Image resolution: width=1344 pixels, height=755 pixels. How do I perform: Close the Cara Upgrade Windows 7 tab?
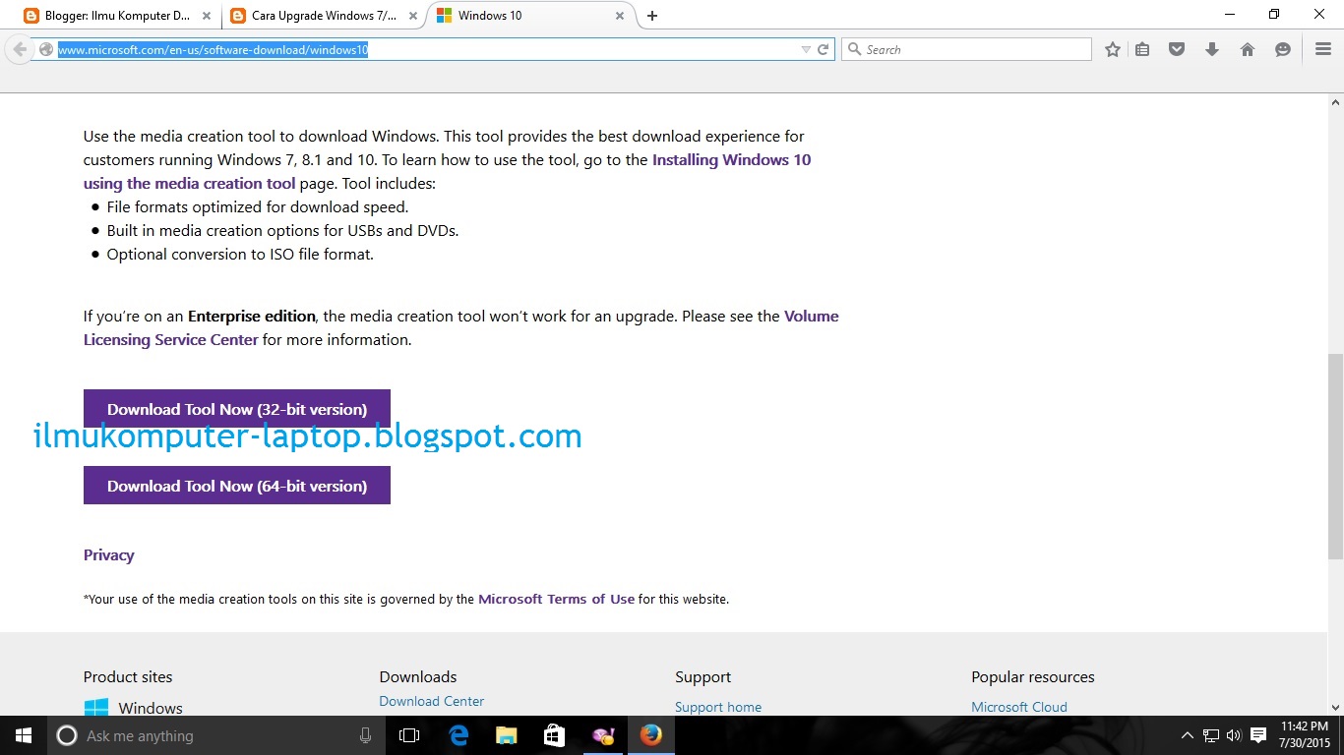413,16
